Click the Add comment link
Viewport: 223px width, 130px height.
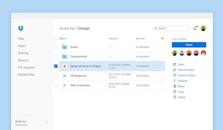(186, 70)
